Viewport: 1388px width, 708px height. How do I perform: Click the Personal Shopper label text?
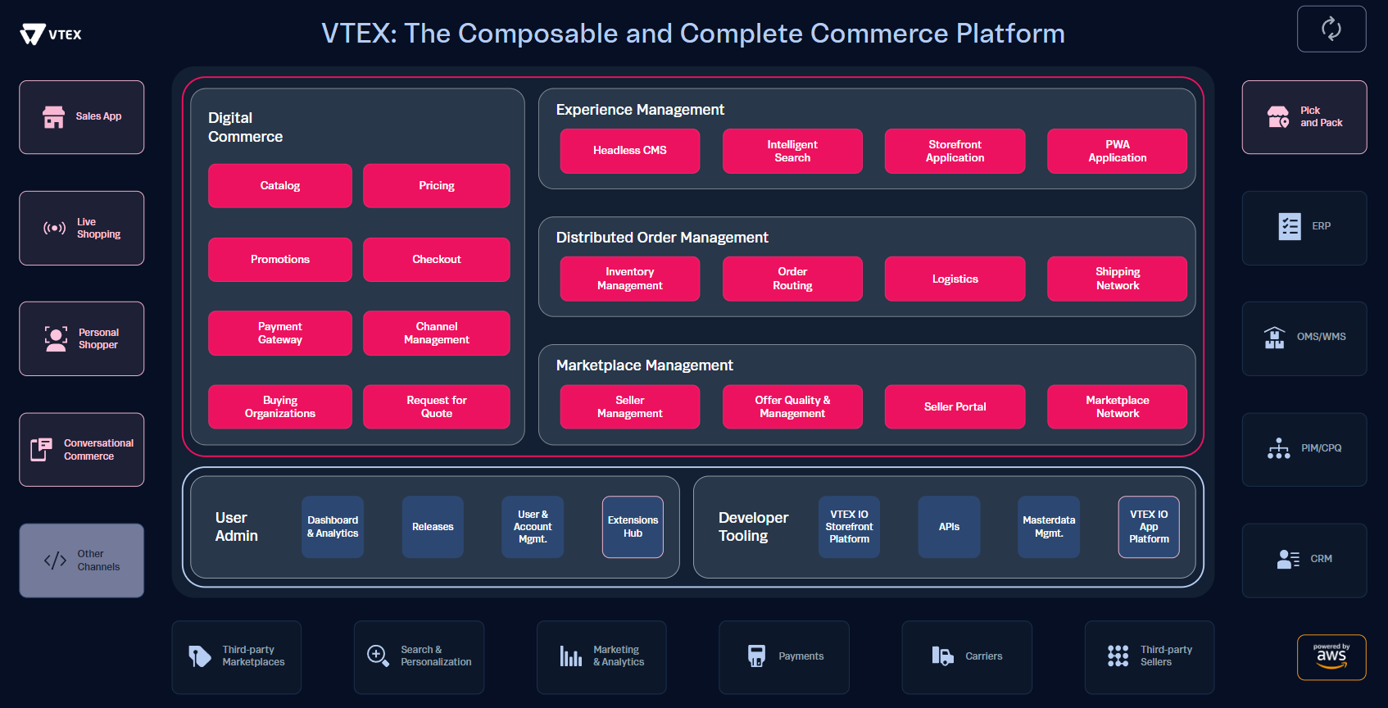coord(98,338)
